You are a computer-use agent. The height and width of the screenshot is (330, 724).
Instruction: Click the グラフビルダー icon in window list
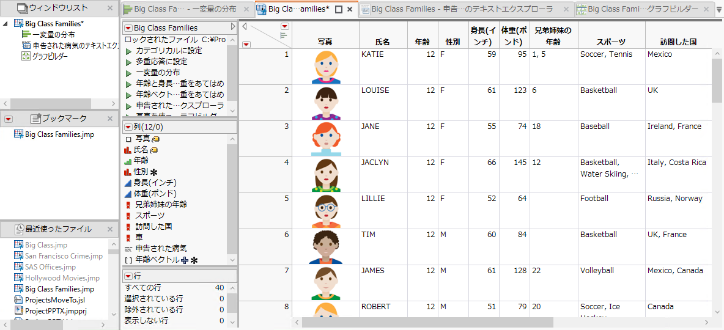pyautogui.click(x=26, y=56)
